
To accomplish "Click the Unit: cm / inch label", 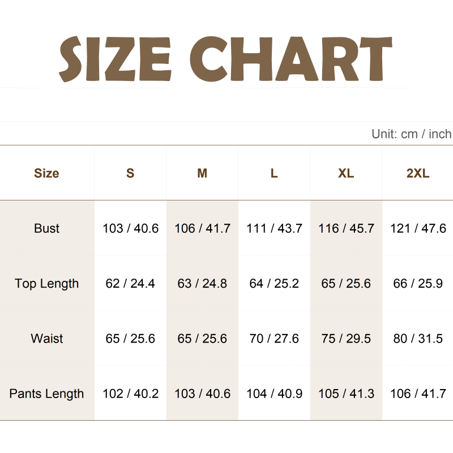I will tap(412, 134).
